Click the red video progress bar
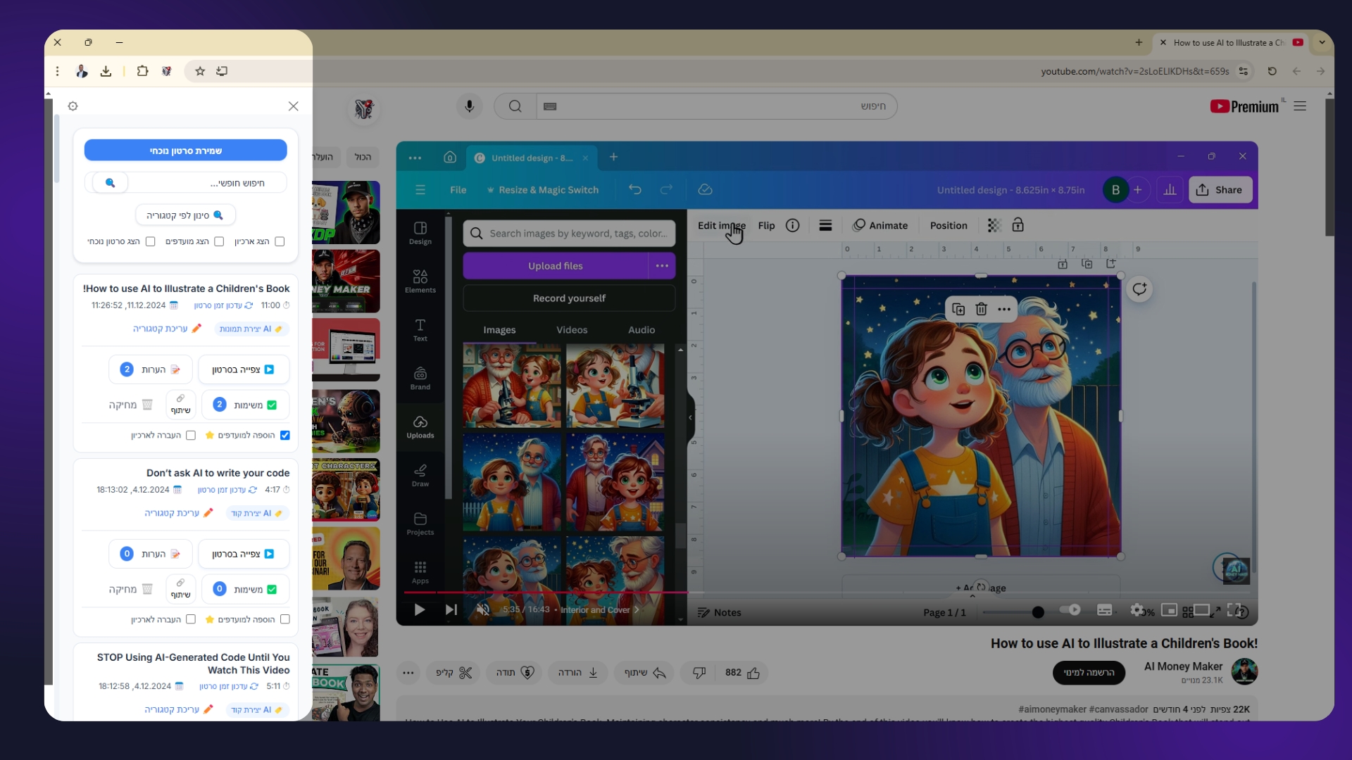The height and width of the screenshot is (760, 1352). click(546, 593)
